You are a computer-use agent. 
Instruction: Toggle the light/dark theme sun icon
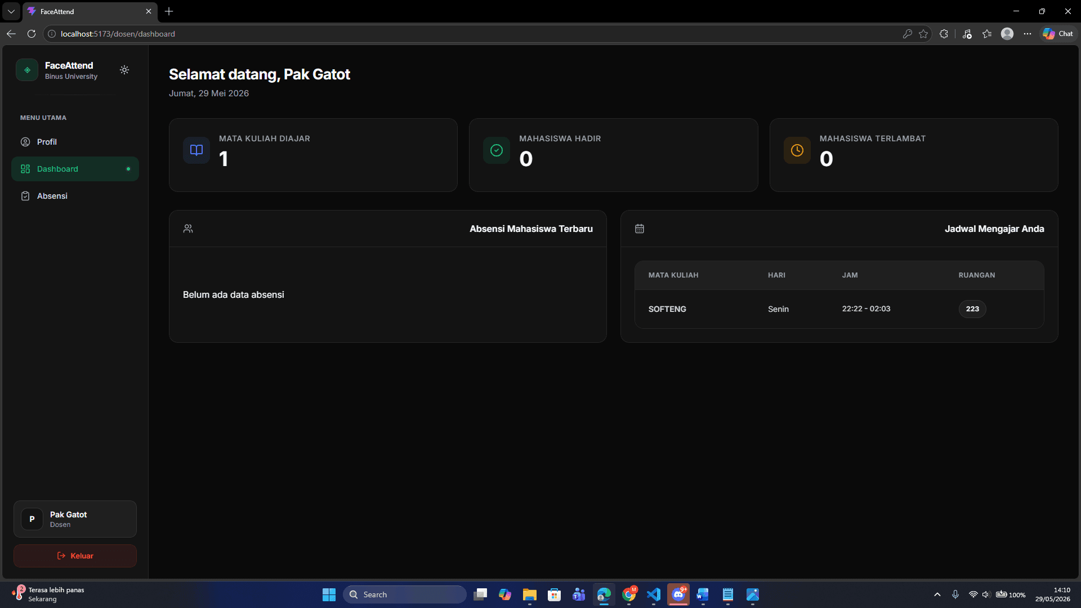click(124, 70)
